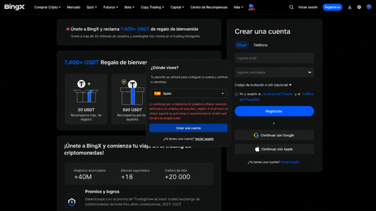Open the Más dropdown menu
376x211 pixels.
(x=238, y=7)
